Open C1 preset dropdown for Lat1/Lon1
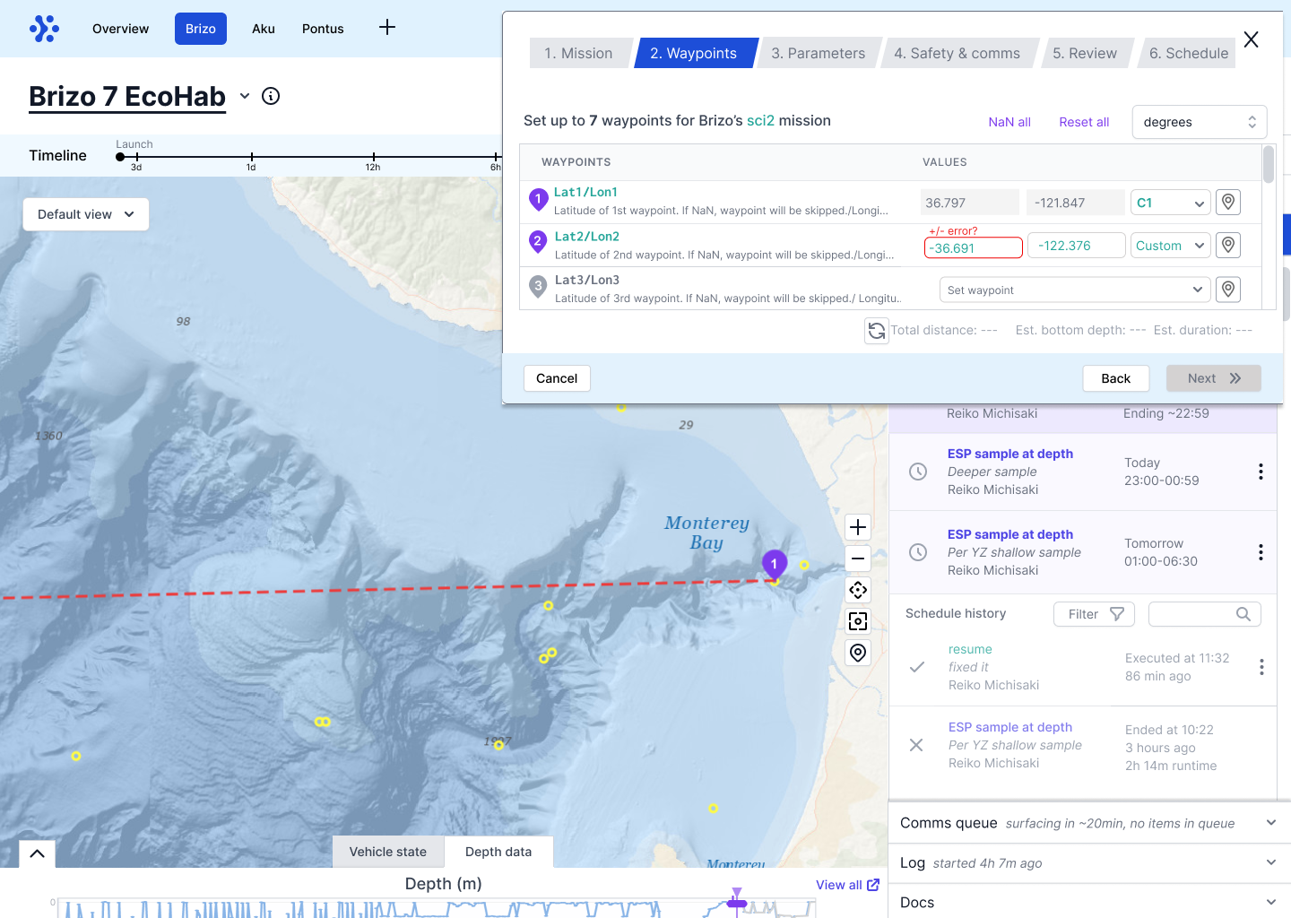This screenshot has width=1291, height=918. (1170, 203)
